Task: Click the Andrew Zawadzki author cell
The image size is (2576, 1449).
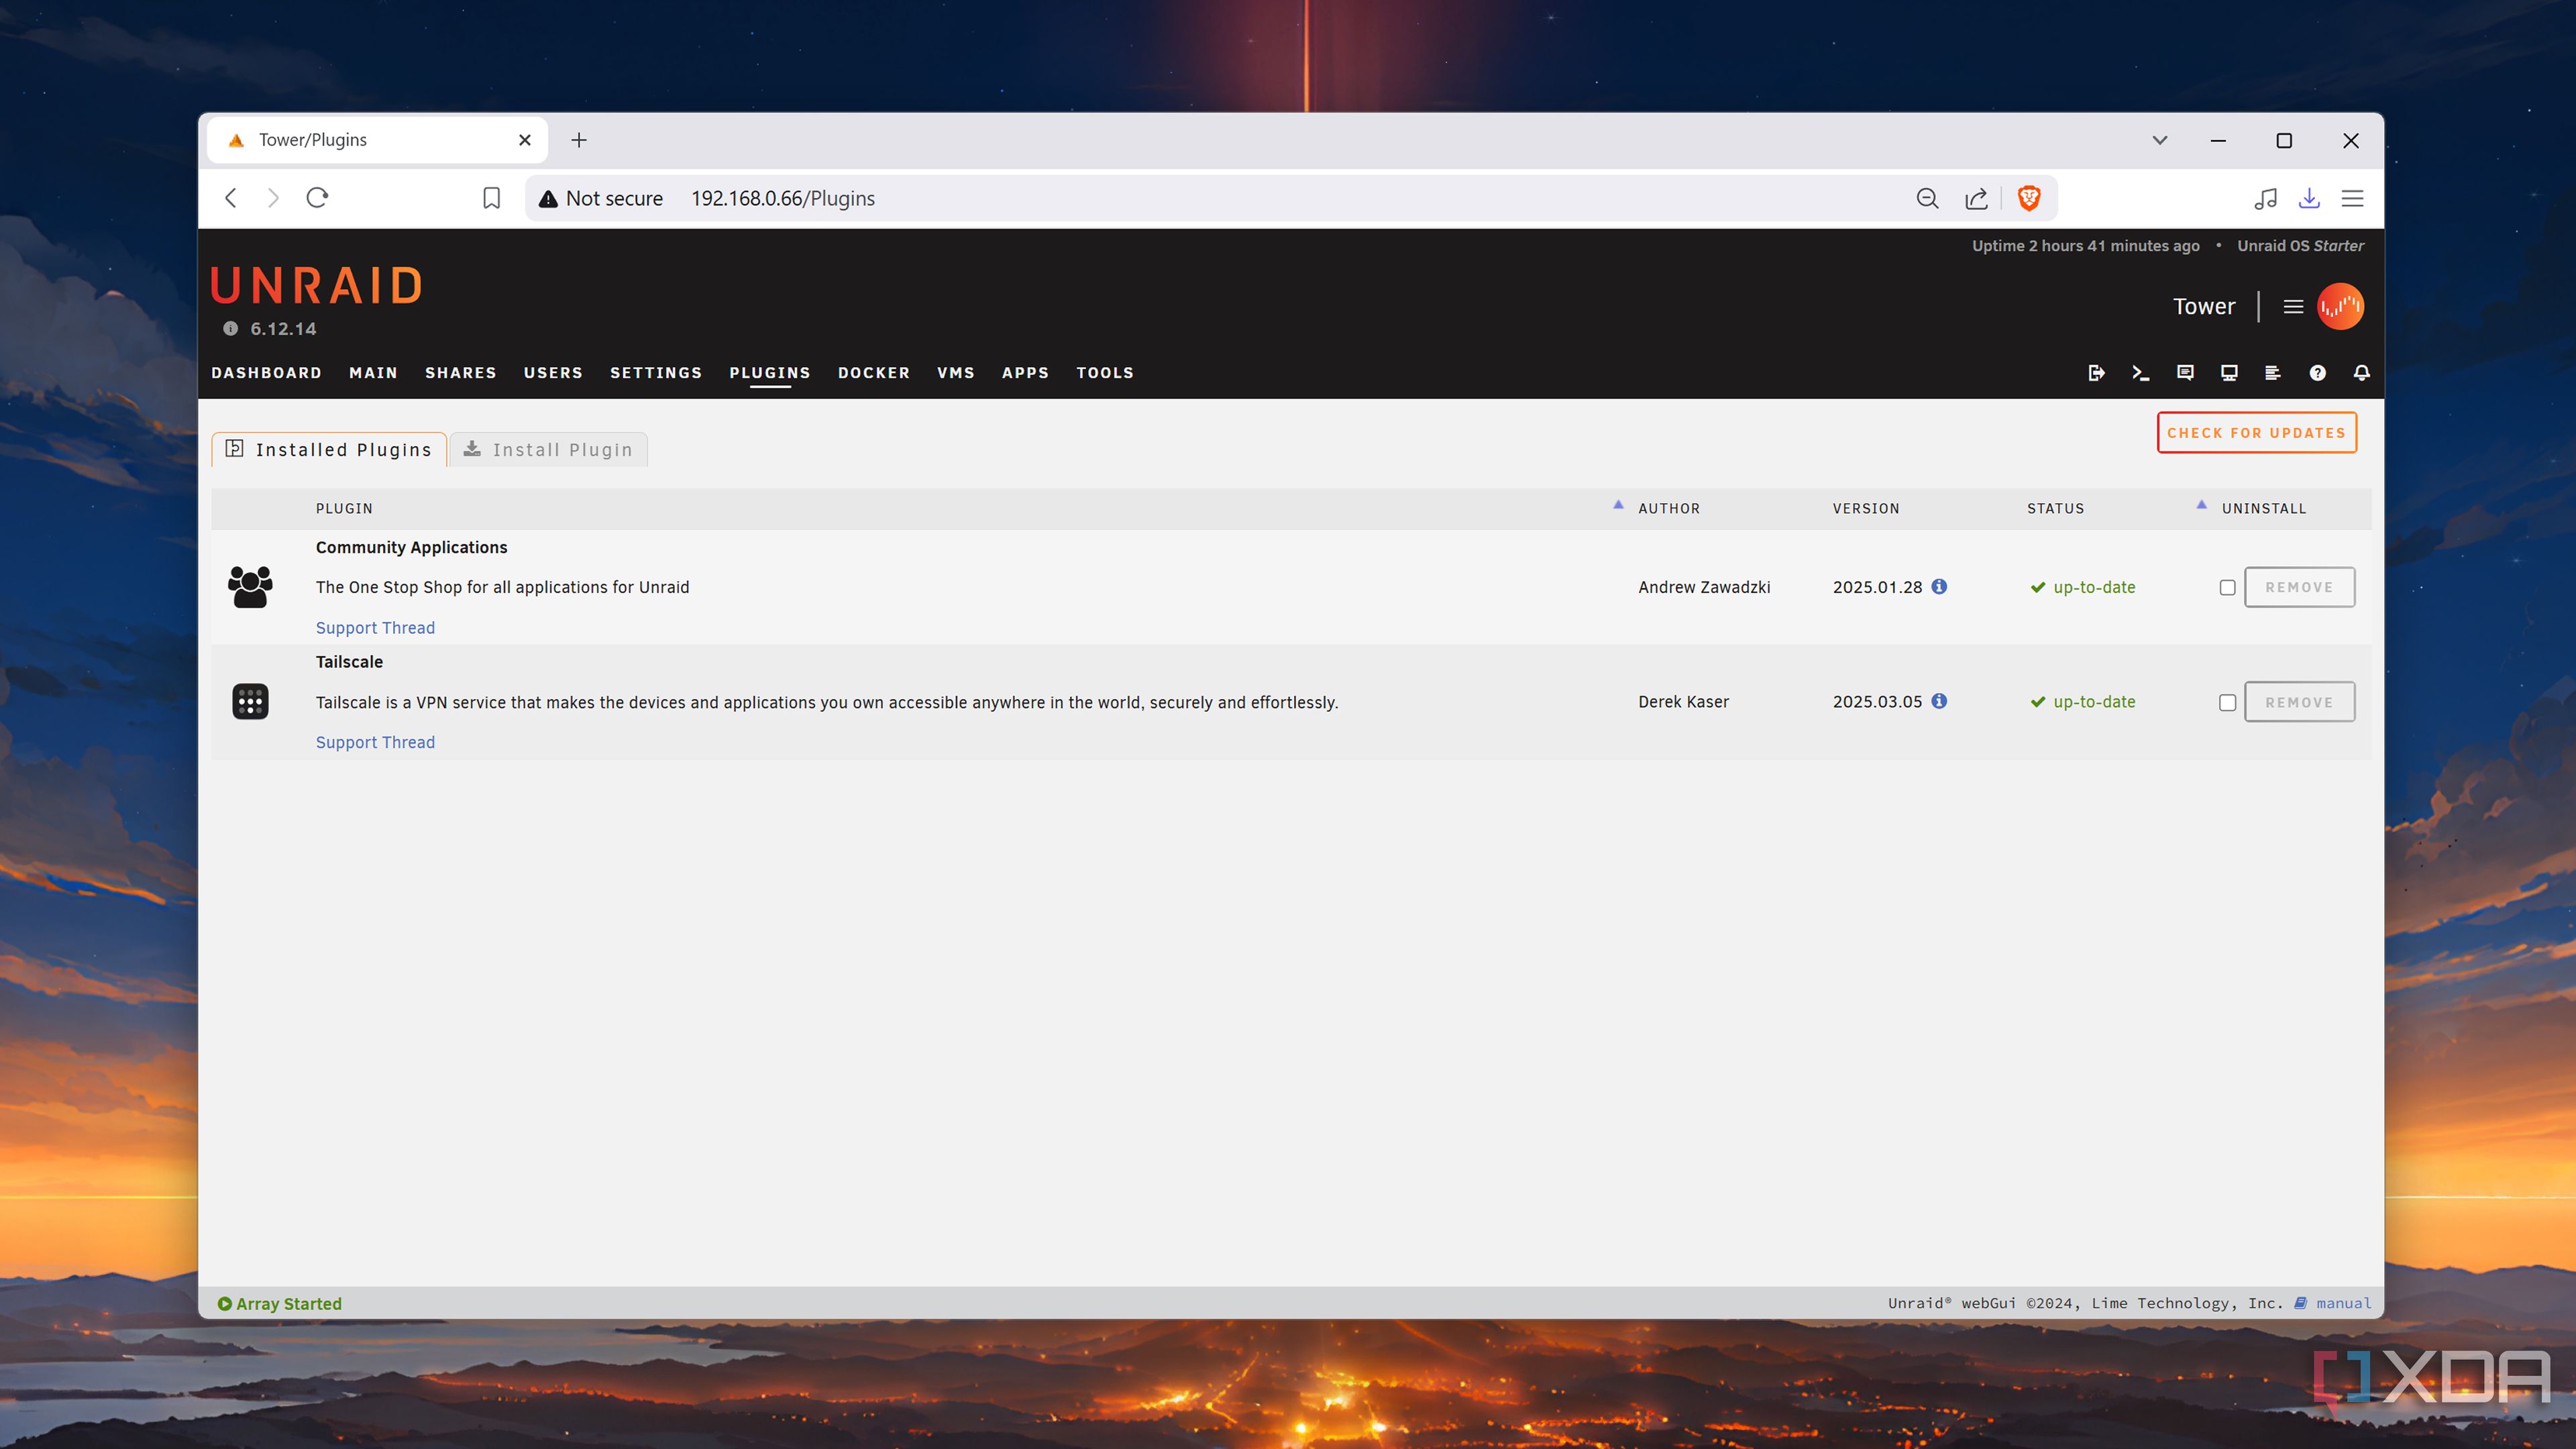Action: pos(1704,588)
